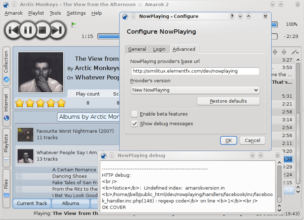Click playlist move-up arrow icon
The height and width of the screenshot is (220, 304).
284,52
